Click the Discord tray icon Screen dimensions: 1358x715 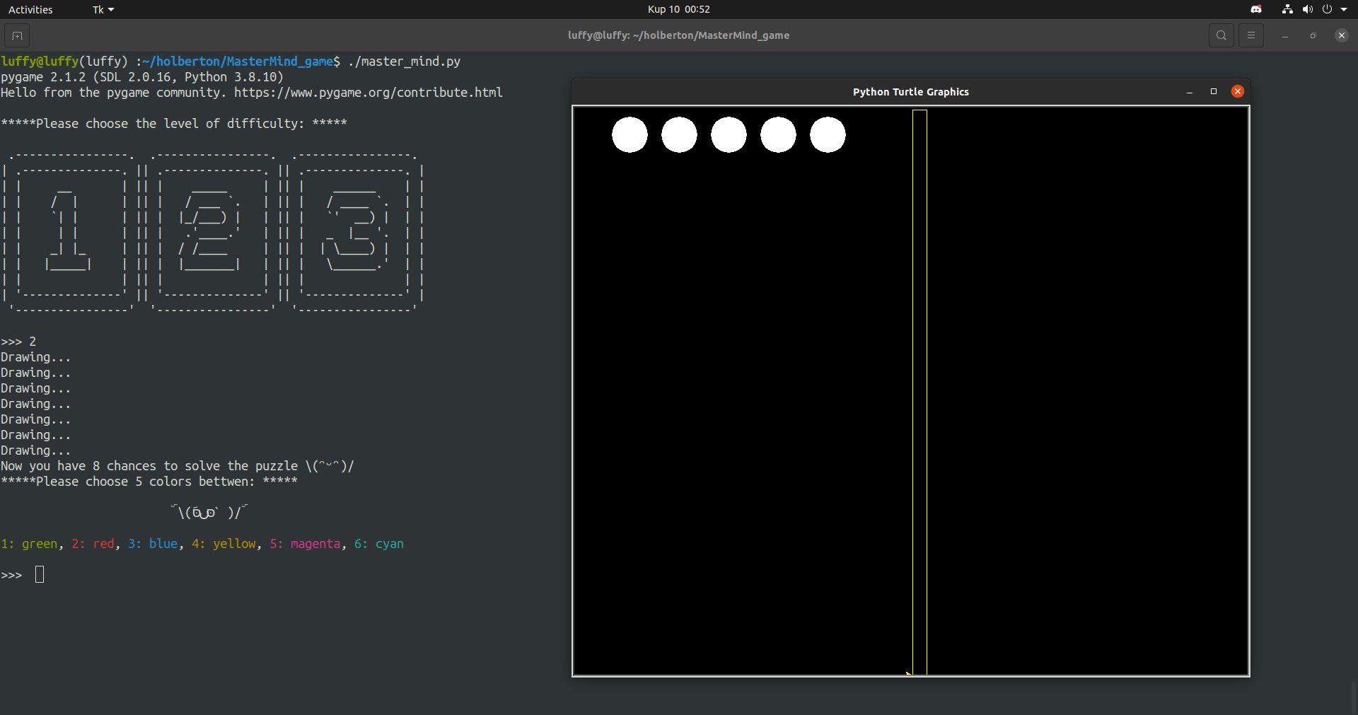click(x=1256, y=9)
